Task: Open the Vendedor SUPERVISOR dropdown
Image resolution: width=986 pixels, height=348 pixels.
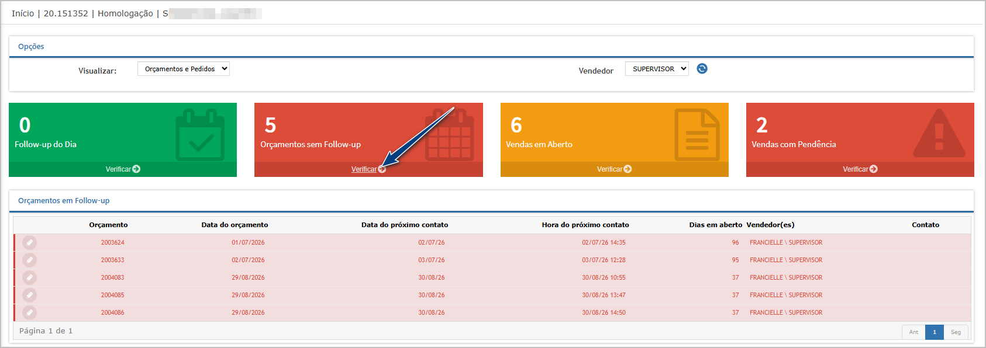Action: coord(657,69)
